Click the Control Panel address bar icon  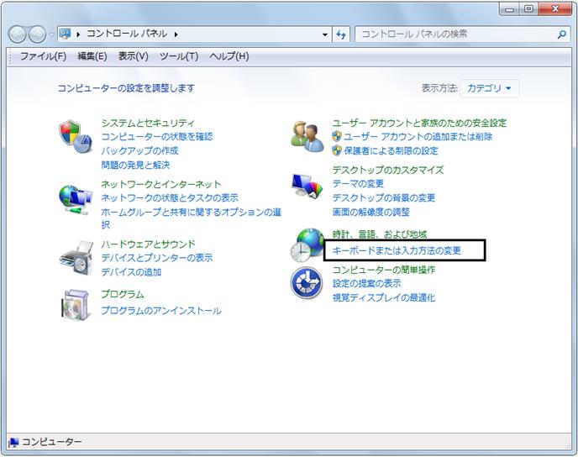click(65, 34)
